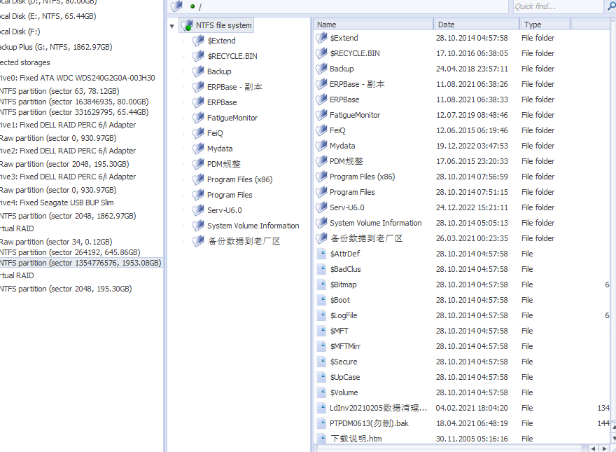Screen dimensions: 616x452
Task: Click the $AttrDef file icon
Action: click(321, 254)
